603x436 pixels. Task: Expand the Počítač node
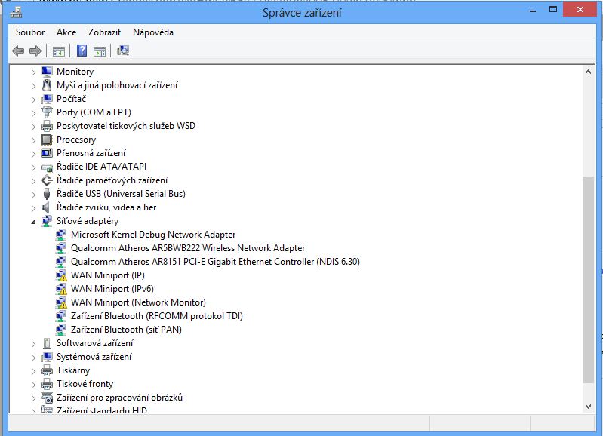(x=33, y=100)
